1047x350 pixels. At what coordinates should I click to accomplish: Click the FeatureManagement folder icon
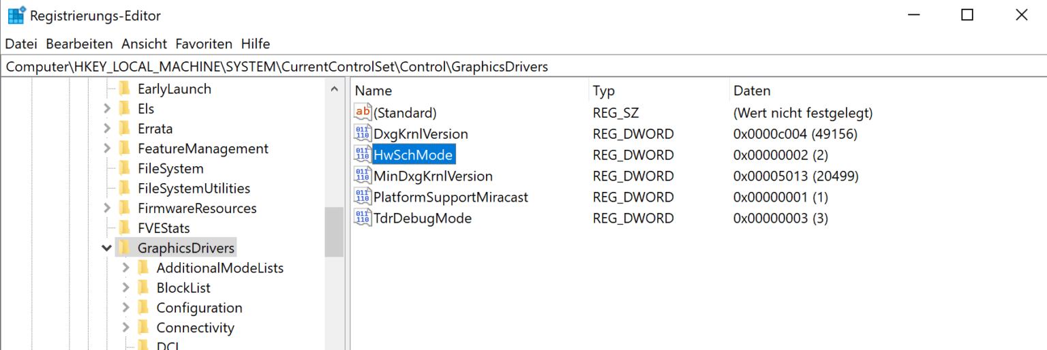coord(124,148)
